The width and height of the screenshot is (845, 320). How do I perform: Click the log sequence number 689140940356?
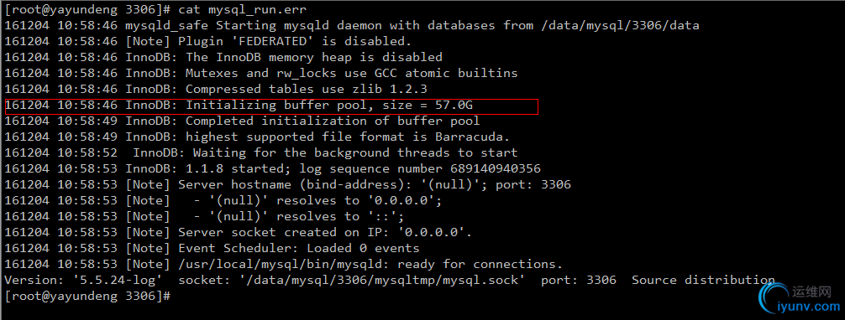click(x=496, y=169)
